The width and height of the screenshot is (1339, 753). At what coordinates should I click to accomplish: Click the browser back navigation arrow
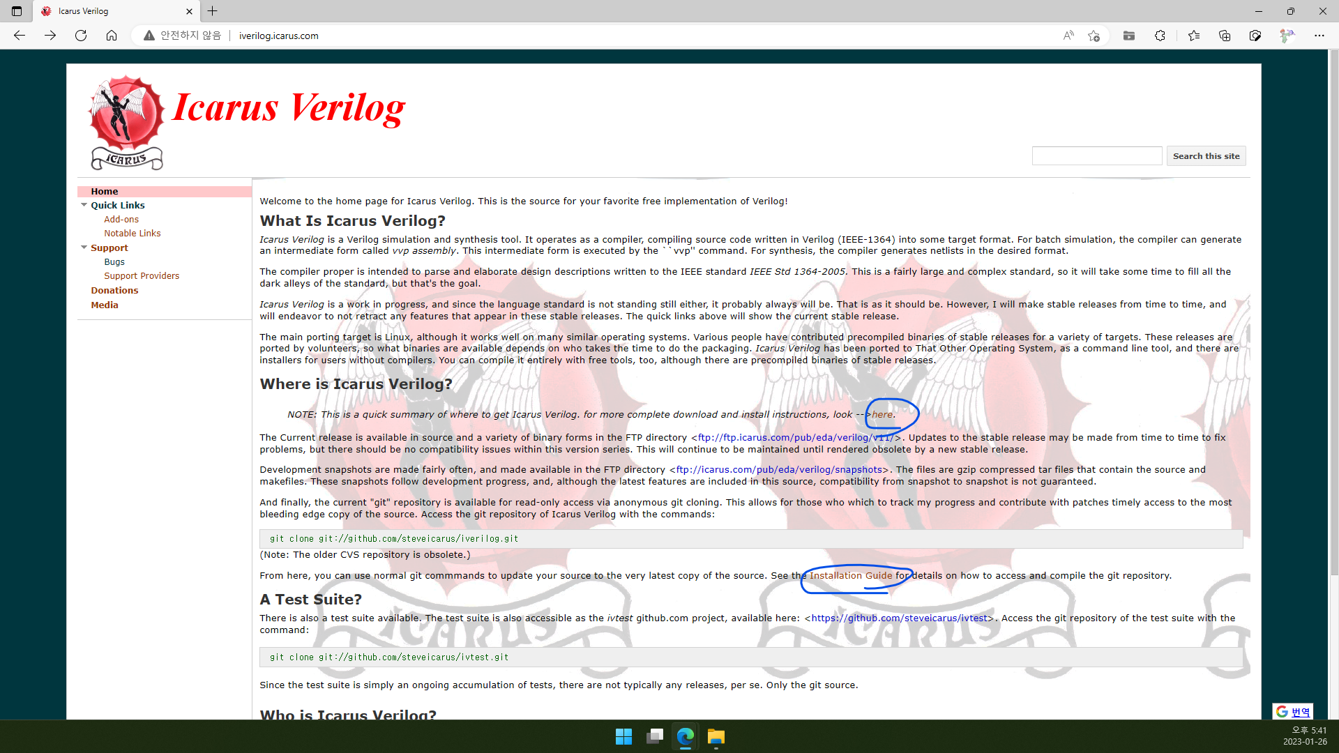(x=20, y=35)
